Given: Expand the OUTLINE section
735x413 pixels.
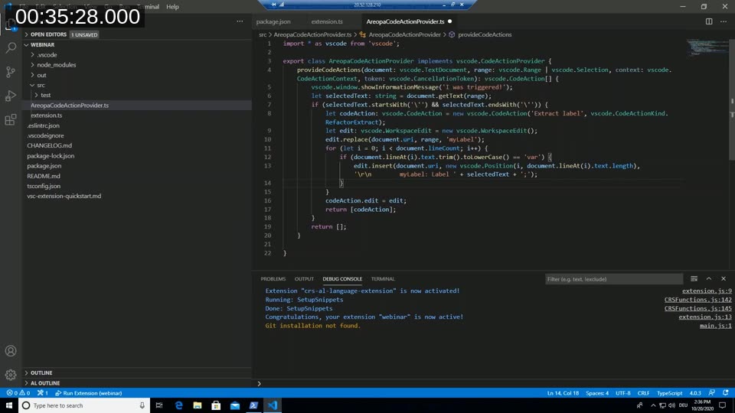Looking at the screenshot, I should point(41,372).
